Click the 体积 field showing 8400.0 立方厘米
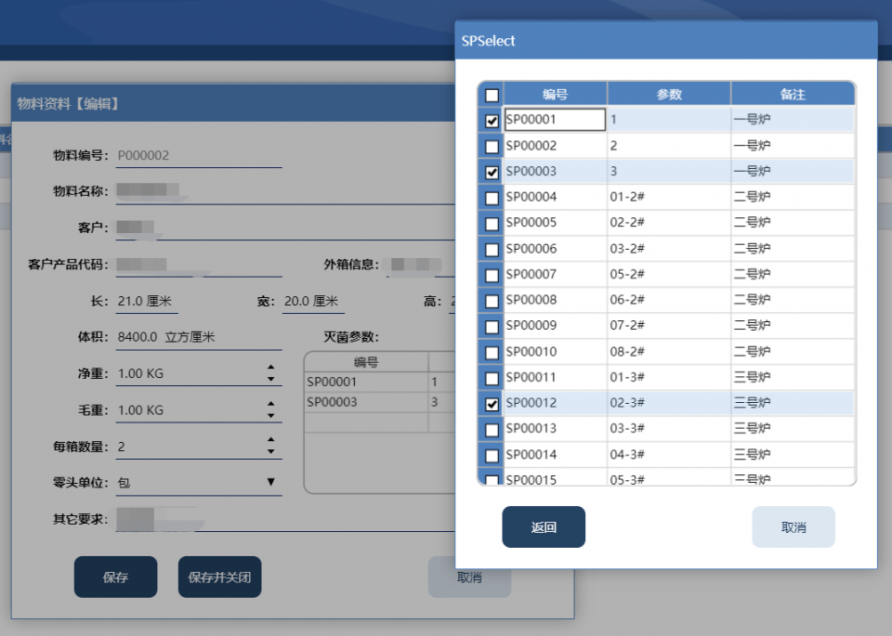This screenshot has width=892, height=636. pos(199,337)
